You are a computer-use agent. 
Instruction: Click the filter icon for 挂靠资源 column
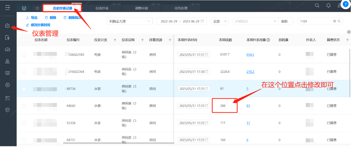click(x=170, y=40)
